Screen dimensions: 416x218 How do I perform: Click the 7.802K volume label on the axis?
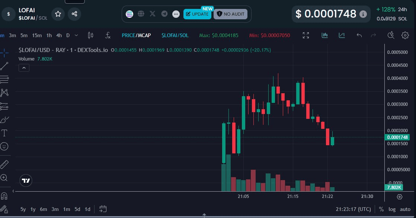(394, 188)
